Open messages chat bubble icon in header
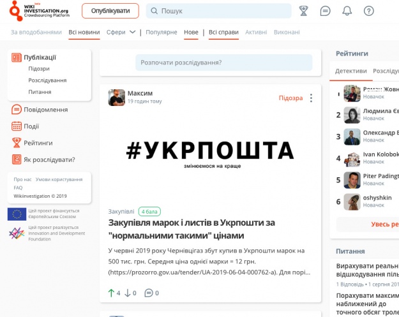 [x=326, y=11]
